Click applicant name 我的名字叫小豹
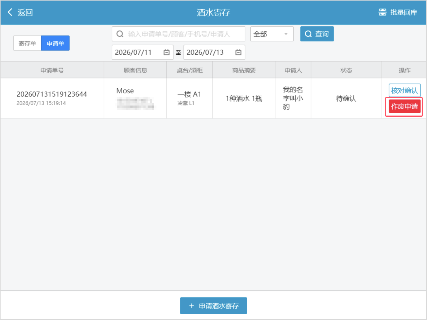 (293, 98)
